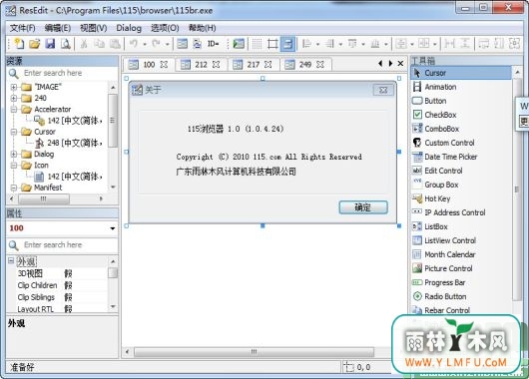
Task: Click the 确定 button in dialog
Action: [x=363, y=207]
